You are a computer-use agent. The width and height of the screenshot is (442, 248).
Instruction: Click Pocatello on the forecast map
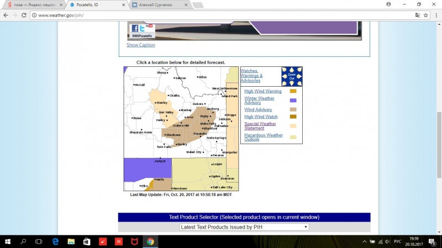pos(200,134)
